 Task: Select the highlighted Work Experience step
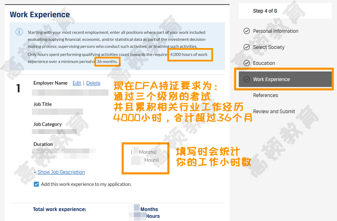click(271, 79)
